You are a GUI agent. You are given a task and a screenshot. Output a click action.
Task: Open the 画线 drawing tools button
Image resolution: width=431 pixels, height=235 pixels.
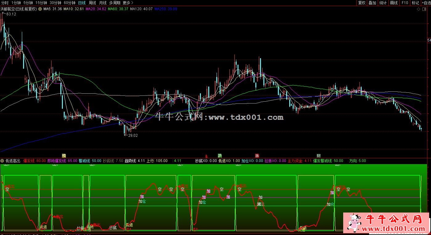coord(394,3)
